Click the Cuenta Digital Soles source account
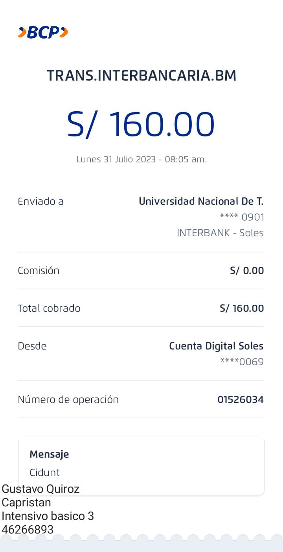Image resolution: width=283 pixels, height=552 pixels. [216, 346]
